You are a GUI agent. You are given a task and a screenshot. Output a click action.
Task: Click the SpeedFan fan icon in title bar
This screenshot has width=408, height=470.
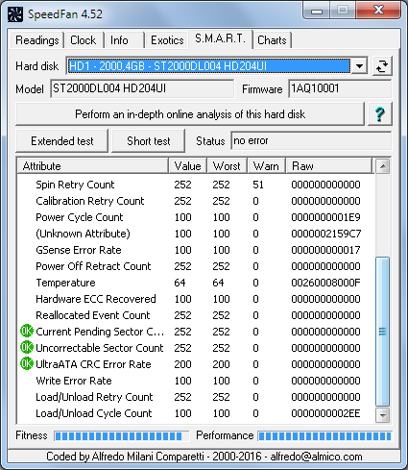pyautogui.click(x=14, y=14)
